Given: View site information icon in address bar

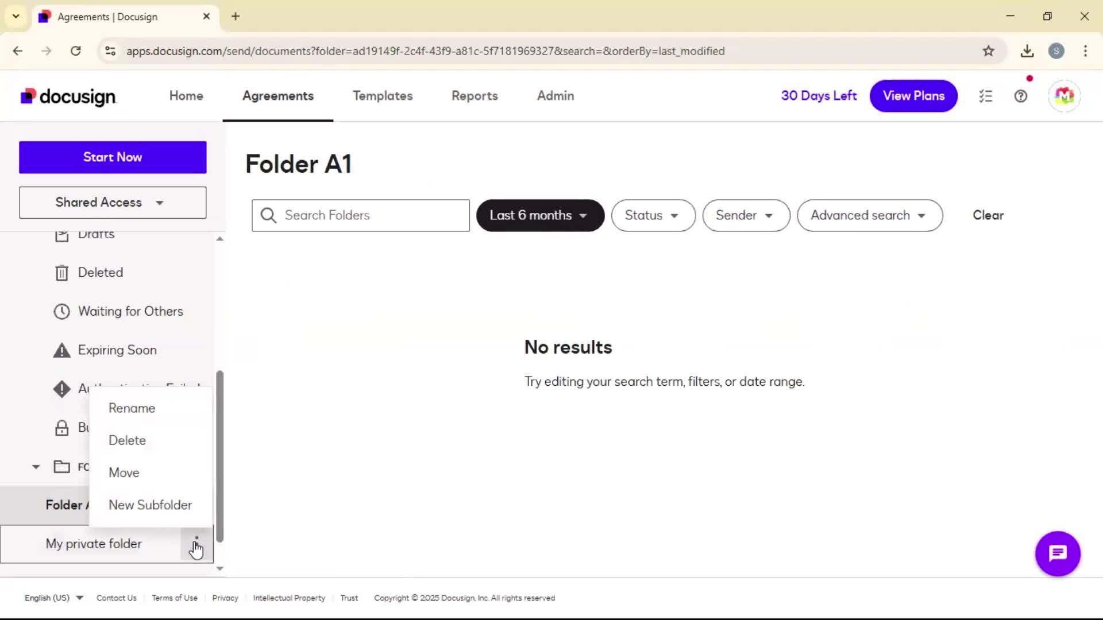Looking at the screenshot, I should tap(110, 51).
